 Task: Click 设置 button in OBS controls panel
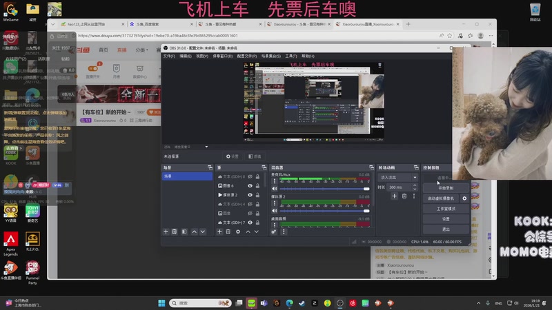tap(446, 219)
